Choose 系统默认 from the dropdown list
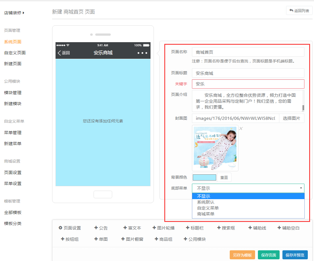 click(x=206, y=202)
